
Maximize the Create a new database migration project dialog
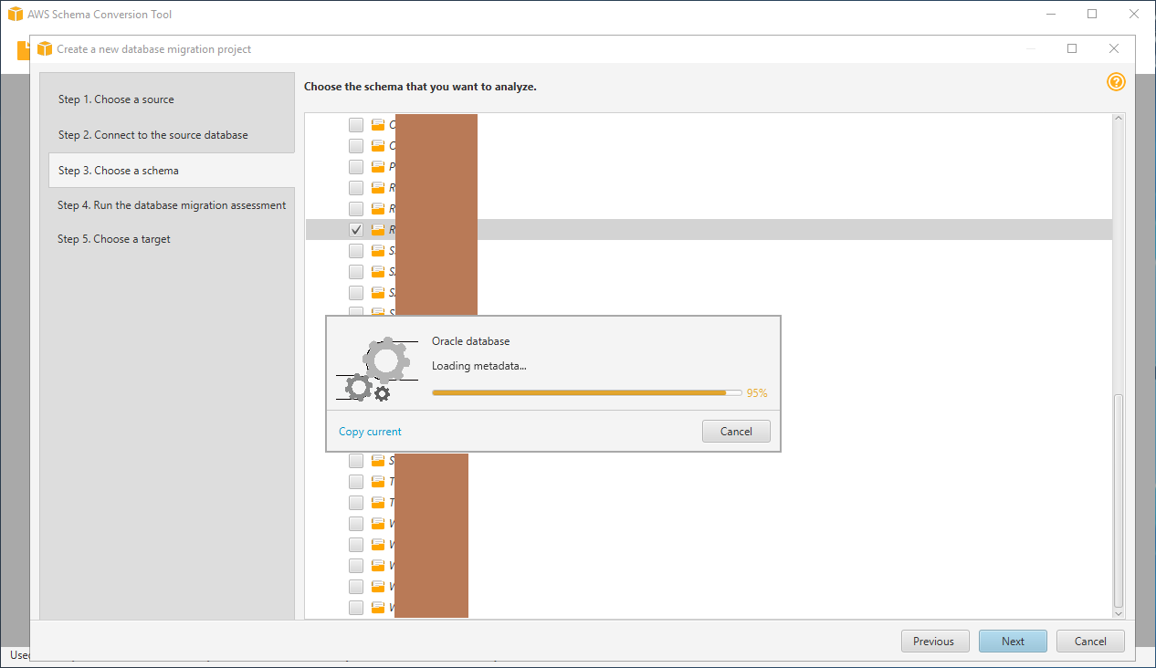pyautogui.click(x=1072, y=49)
